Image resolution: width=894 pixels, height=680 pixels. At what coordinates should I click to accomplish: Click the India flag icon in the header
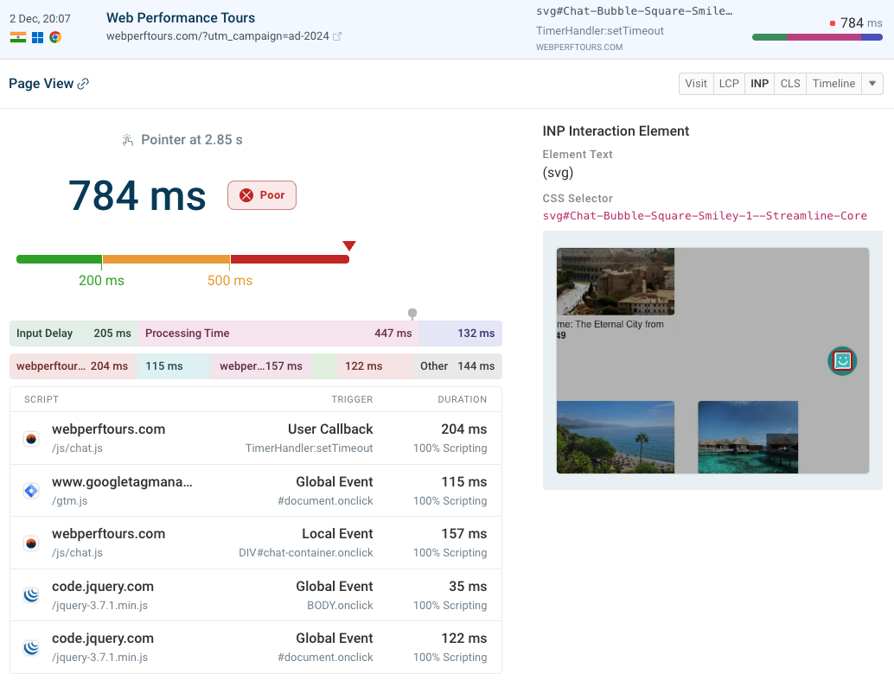(x=17, y=37)
